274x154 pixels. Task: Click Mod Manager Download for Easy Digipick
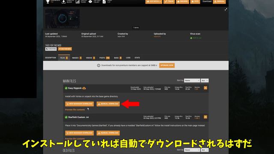point(79,104)
